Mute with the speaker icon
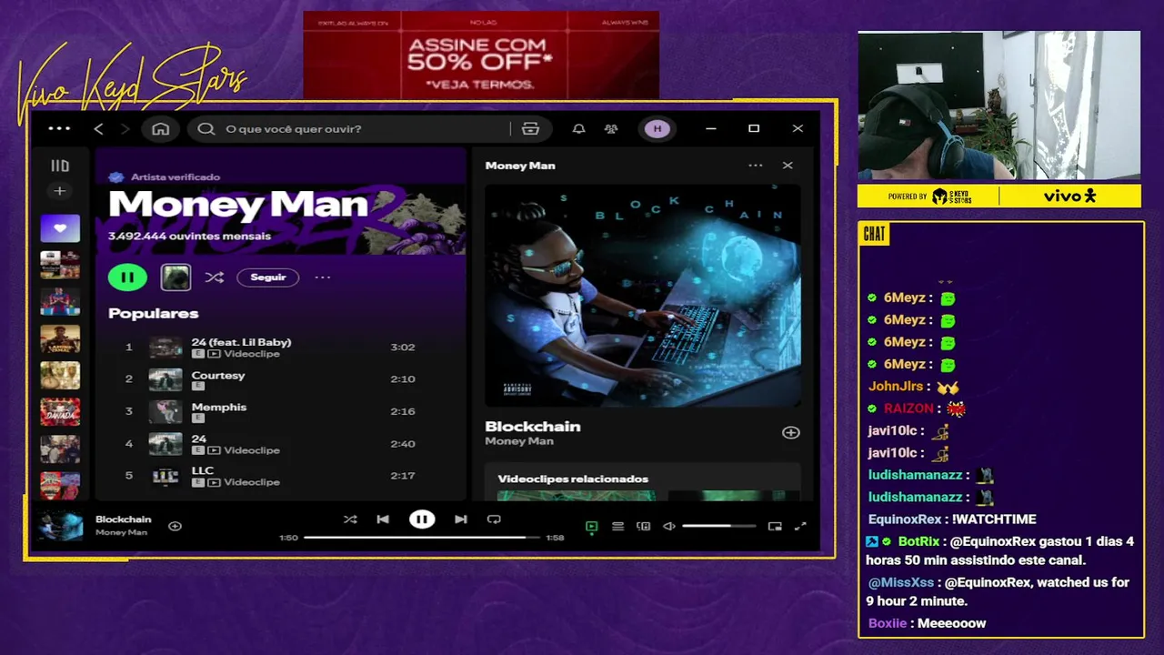 pos(669,527)
